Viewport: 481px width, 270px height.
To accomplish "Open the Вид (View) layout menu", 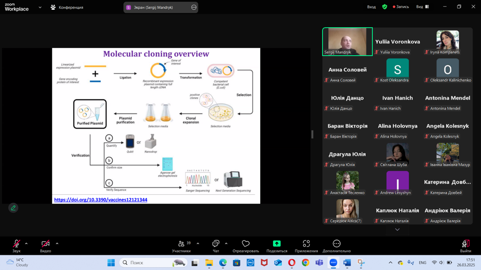I will pos(422,7).
